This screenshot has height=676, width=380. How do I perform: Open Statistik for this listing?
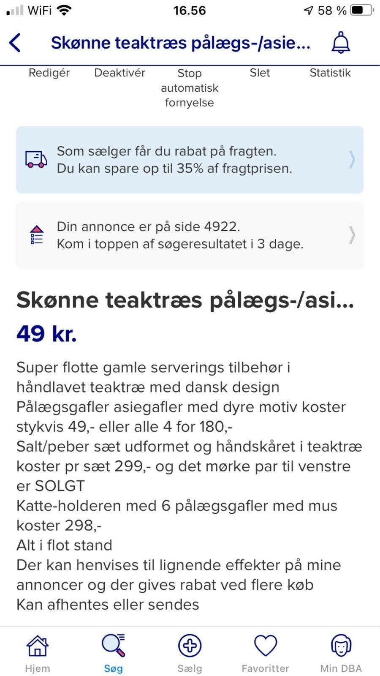pos(330,73)
